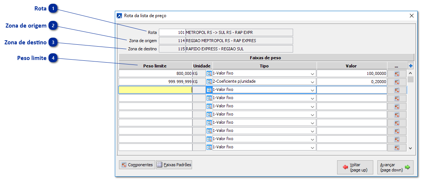Screen dimensions: 421x180
Task: Select 'REGIAO MEPTROPOL RS - RAP EXPRES' text
Action: click(x=220, y=41)
